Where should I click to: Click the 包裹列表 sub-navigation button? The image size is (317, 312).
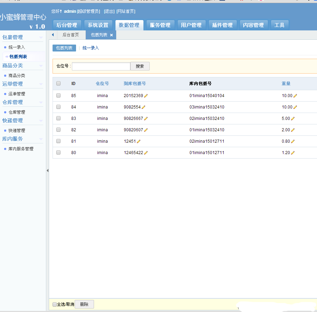[x=64, y=48]
